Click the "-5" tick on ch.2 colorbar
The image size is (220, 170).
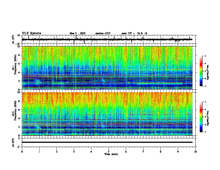(x=205, y=117)
